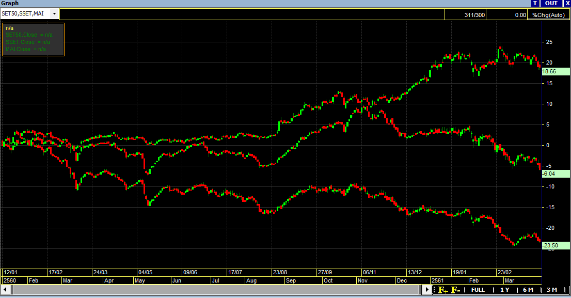Click the Dec month label
The height and width of the screenshot is (298, 571).
pyautogui.click(x=402, y=281)
